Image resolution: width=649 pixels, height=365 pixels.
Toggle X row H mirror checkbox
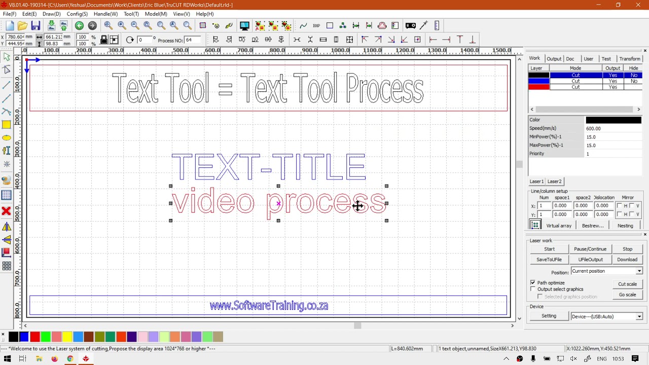point(620,206)
